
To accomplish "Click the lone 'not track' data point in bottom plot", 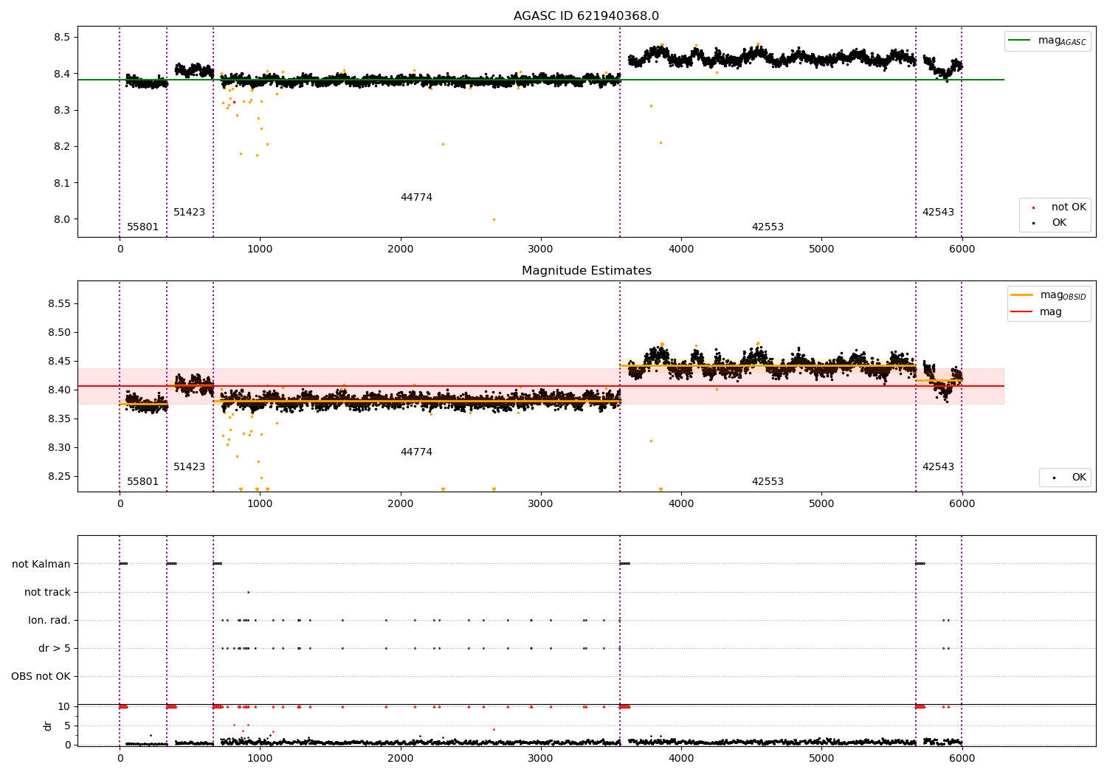I will point(248,592).
